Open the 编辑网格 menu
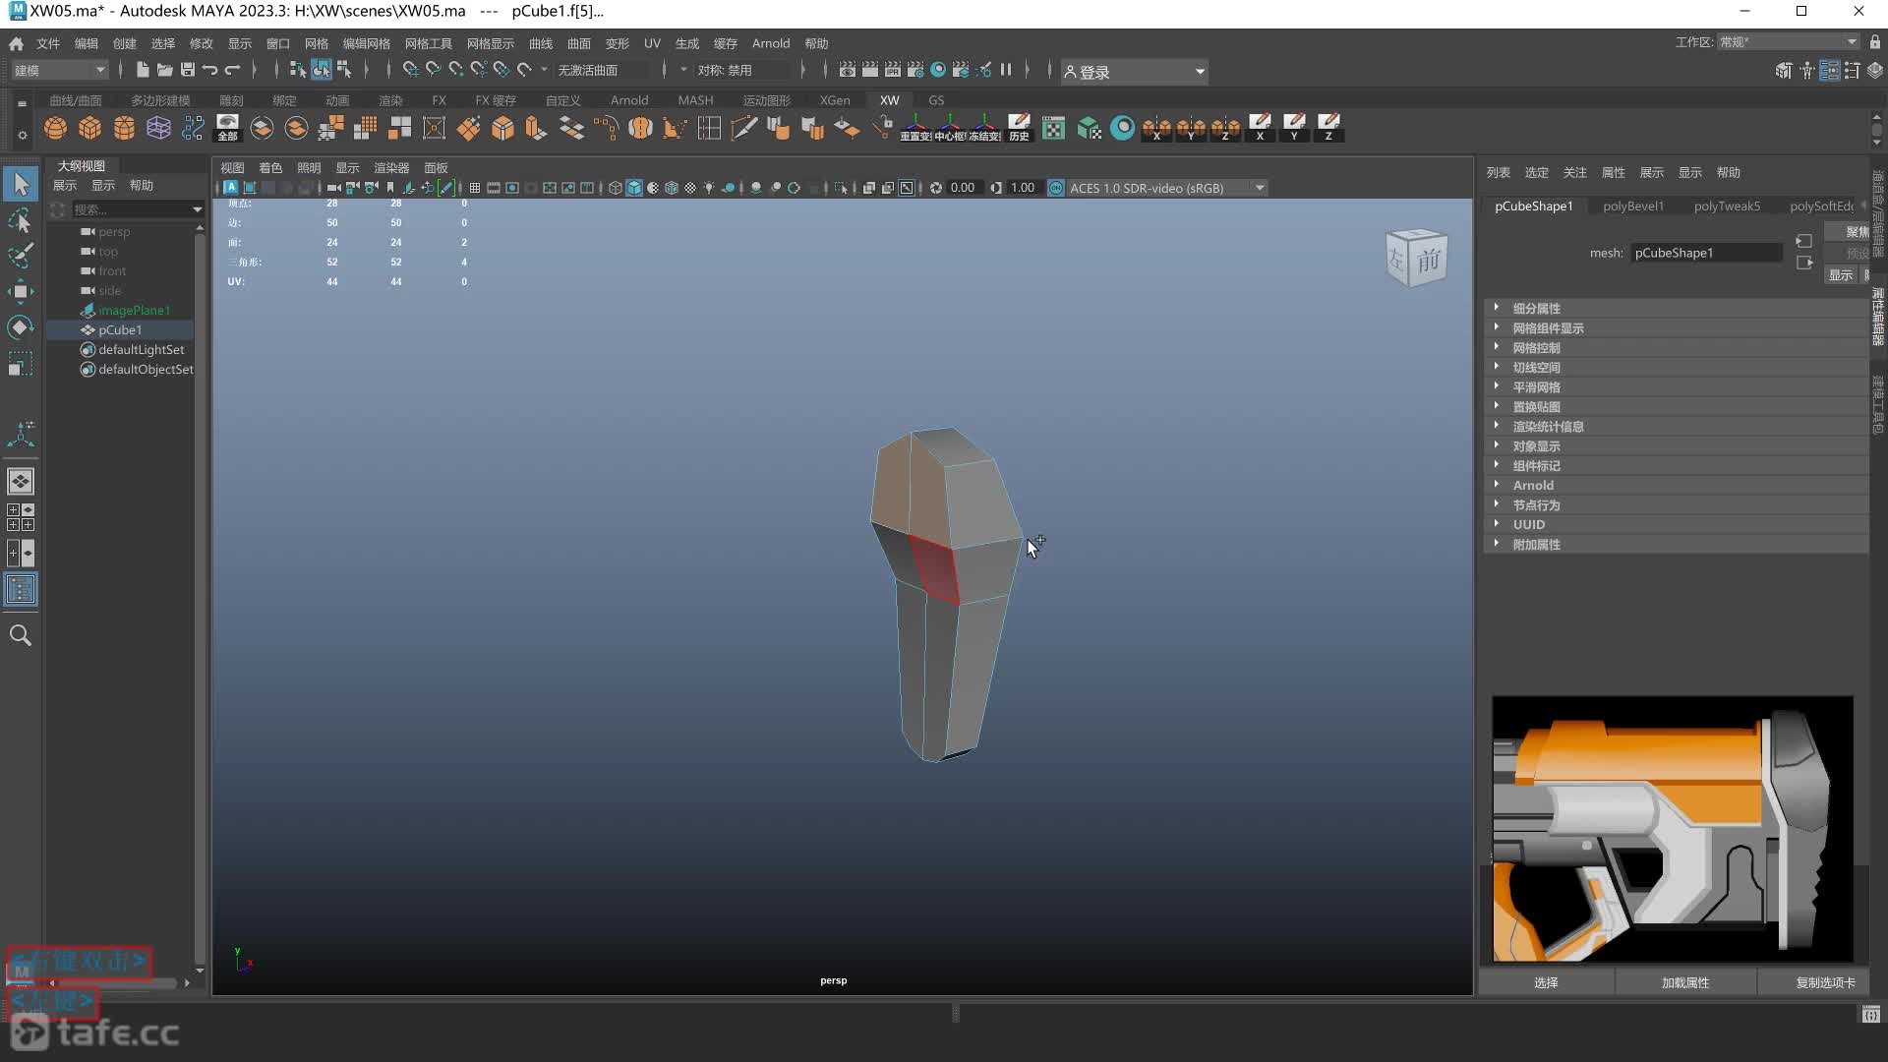The width and height of the screenshot is (1888, 1062). click(x=366, y=43)
